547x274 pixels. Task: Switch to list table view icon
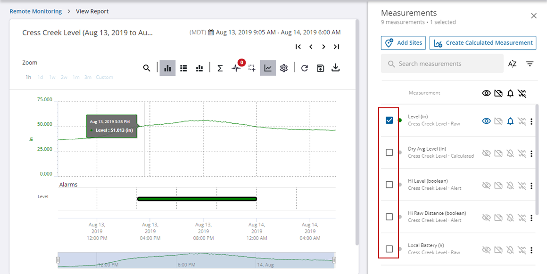tap(184, 68)
